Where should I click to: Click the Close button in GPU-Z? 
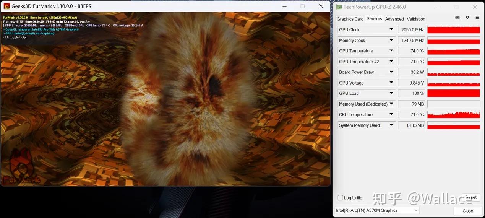point(467,211)
